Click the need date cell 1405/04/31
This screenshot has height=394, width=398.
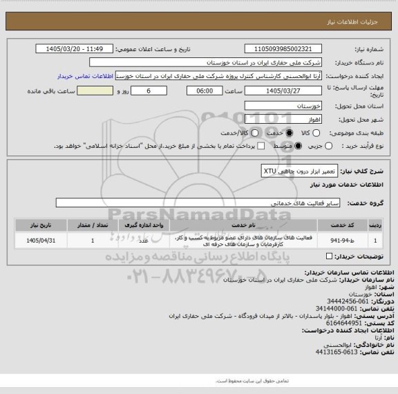[41, 241]
